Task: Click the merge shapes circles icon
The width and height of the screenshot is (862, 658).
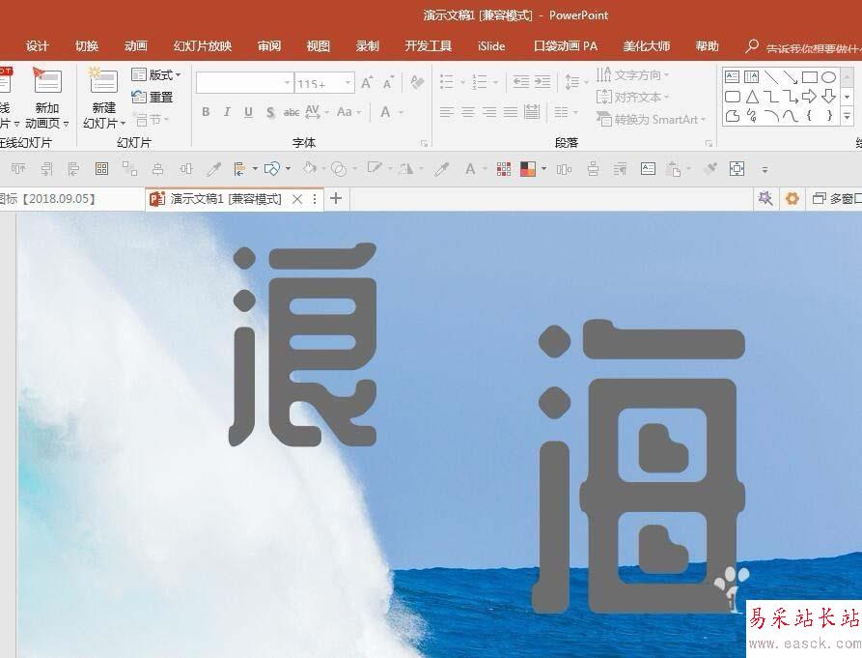Action: [x=339, y=168]
